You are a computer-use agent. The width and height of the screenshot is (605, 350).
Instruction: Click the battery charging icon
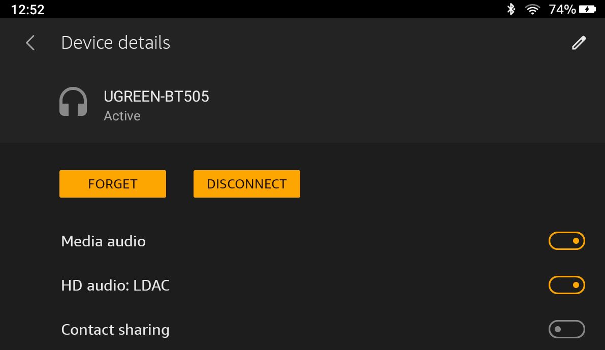pyautogui.click(x=587, y=9)
